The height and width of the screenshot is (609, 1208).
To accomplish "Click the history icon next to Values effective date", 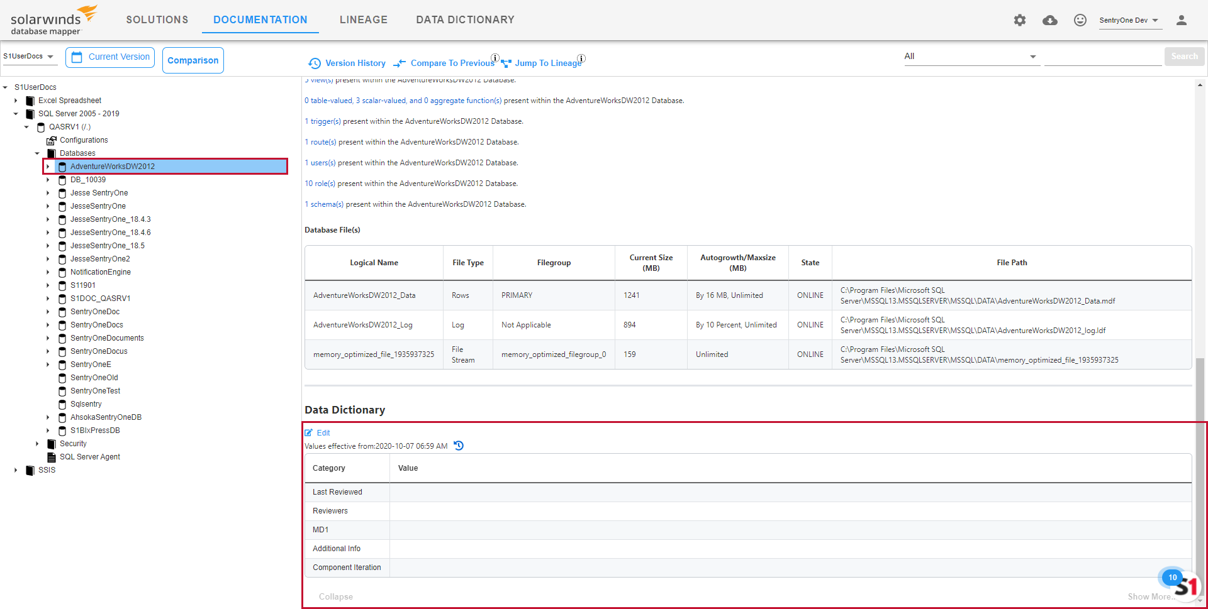I will pos(459,446).
